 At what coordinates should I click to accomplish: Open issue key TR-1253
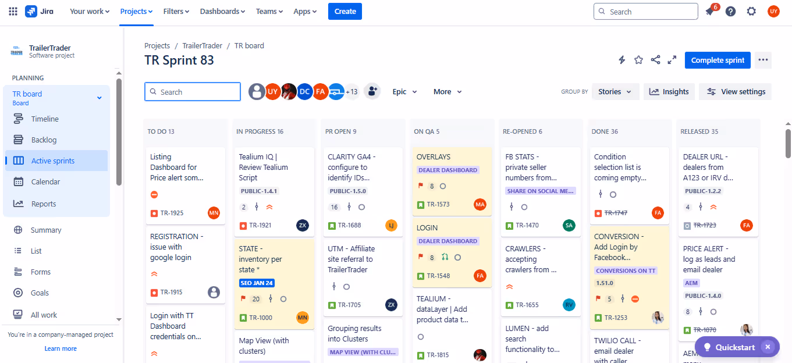point(616,318)
